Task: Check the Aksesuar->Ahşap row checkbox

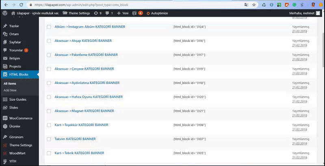Action: 49,41
